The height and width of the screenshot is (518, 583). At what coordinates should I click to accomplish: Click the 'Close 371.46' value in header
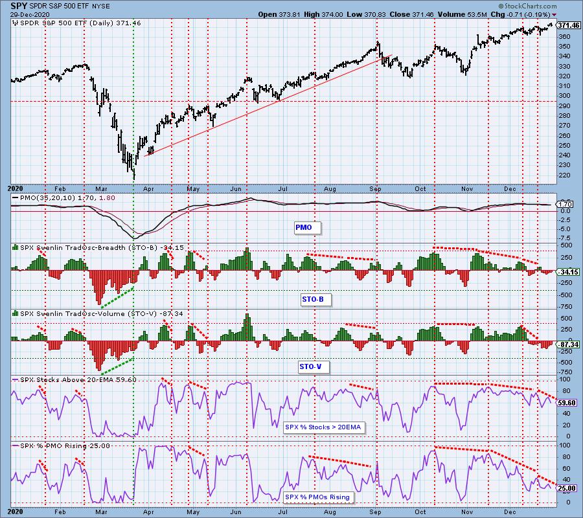[411, 14]
